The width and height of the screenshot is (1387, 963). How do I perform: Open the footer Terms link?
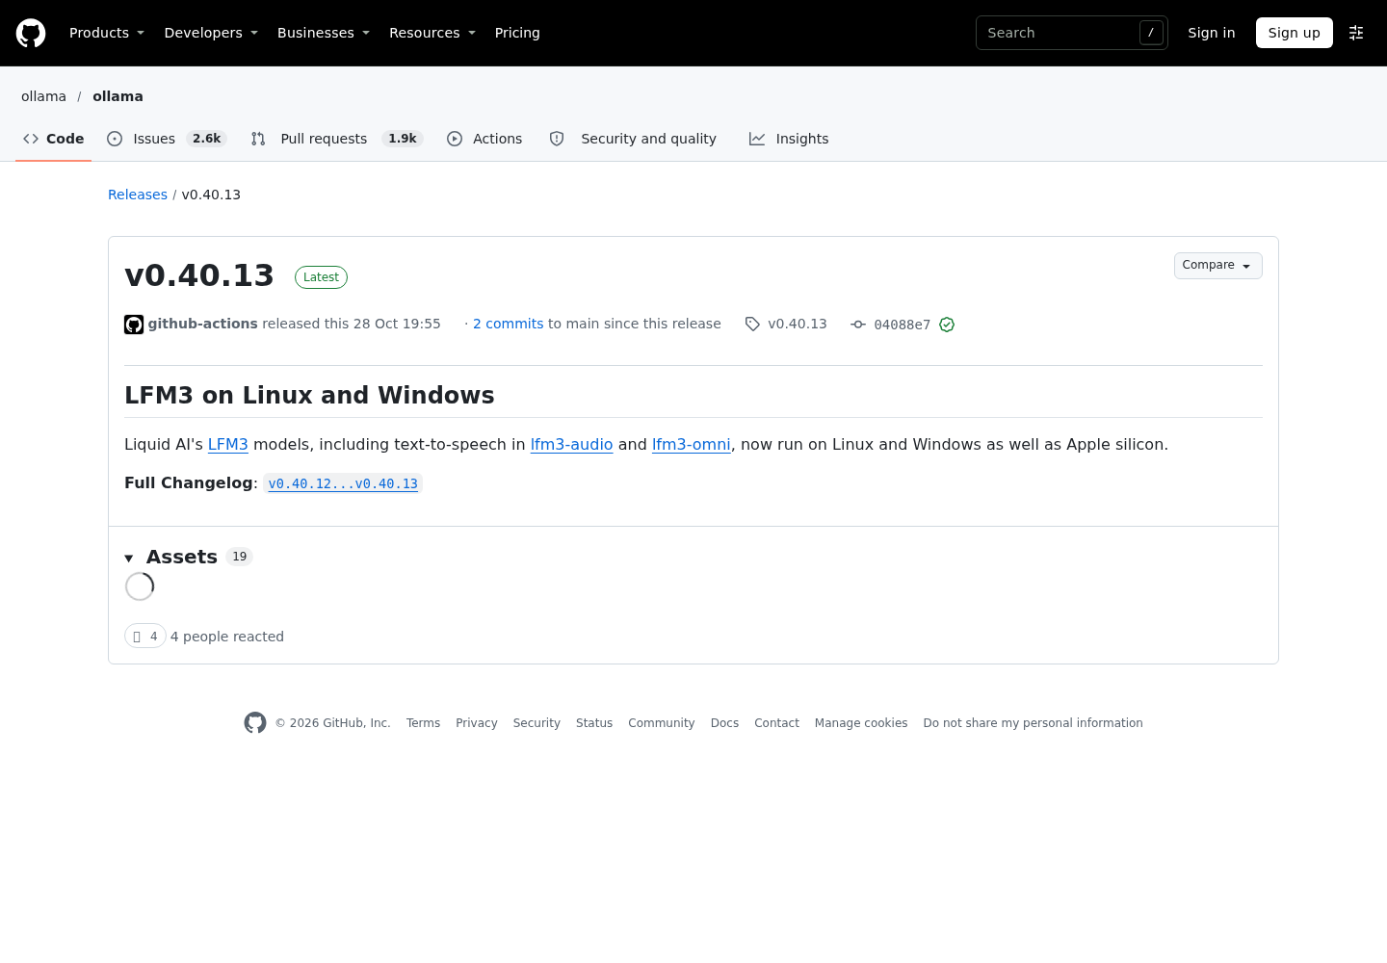(x=423, y=723)
